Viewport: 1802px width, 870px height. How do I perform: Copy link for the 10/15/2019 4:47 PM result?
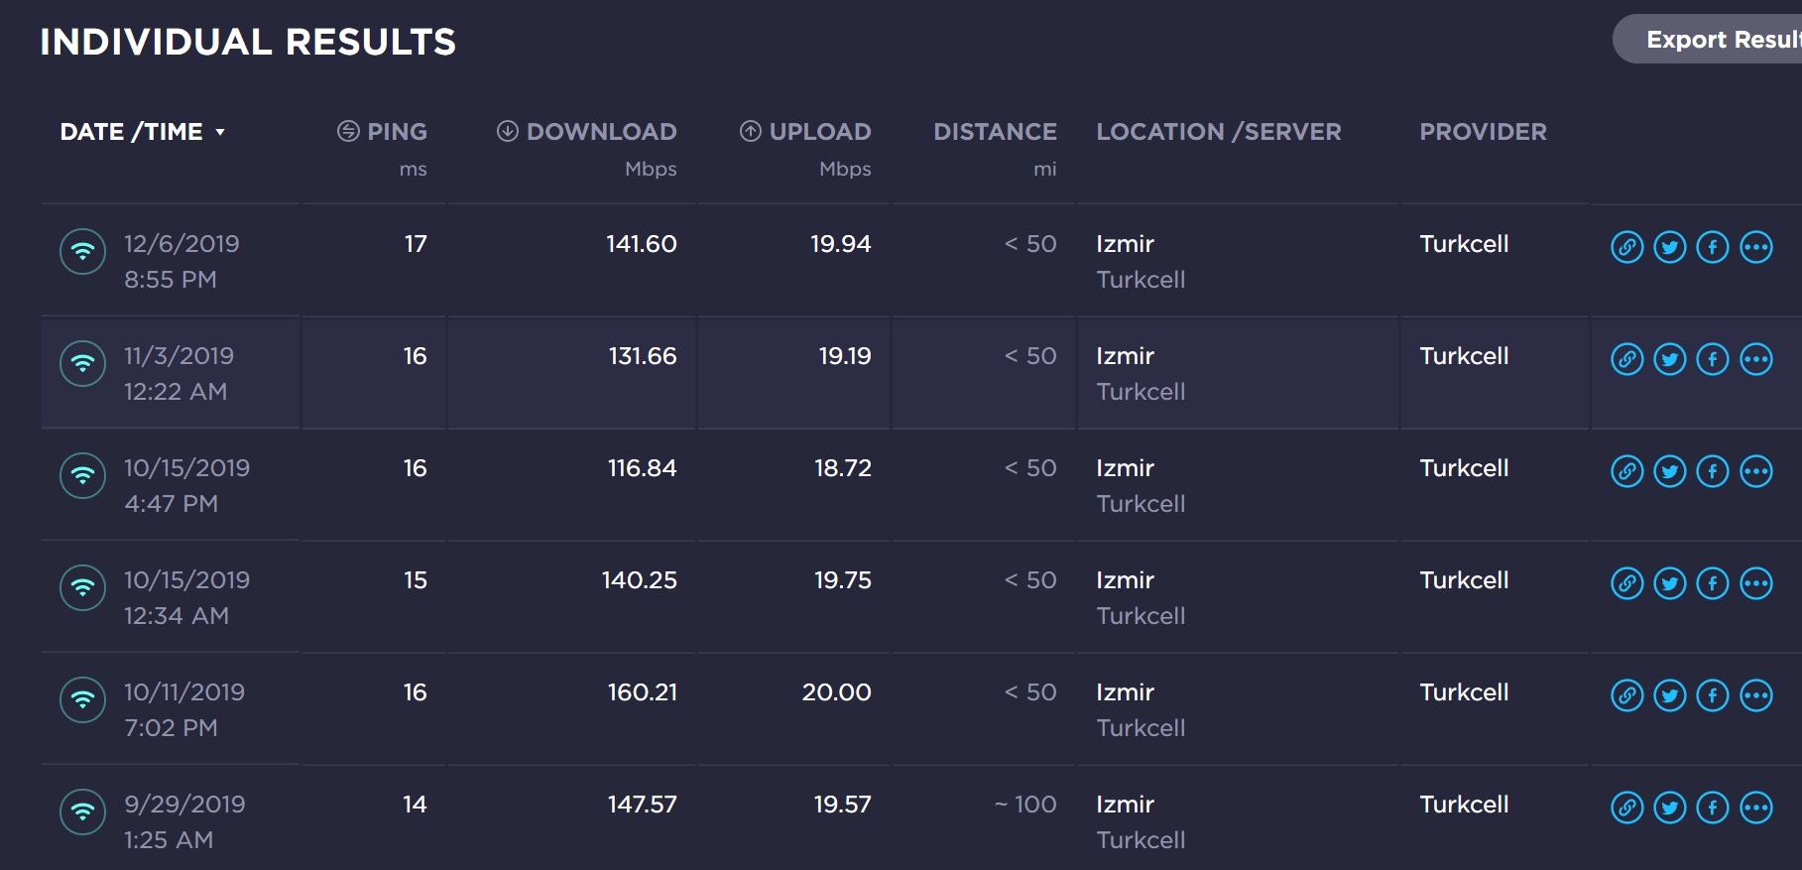(1626, 471)
